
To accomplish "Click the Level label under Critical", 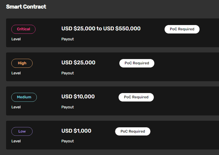I will tap(16, 39).
